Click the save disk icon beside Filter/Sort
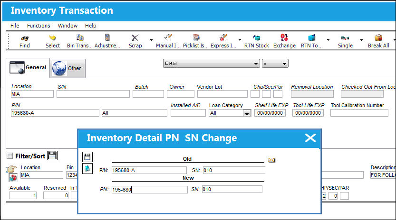The image size is (396, 220). (x=52, y=156)
